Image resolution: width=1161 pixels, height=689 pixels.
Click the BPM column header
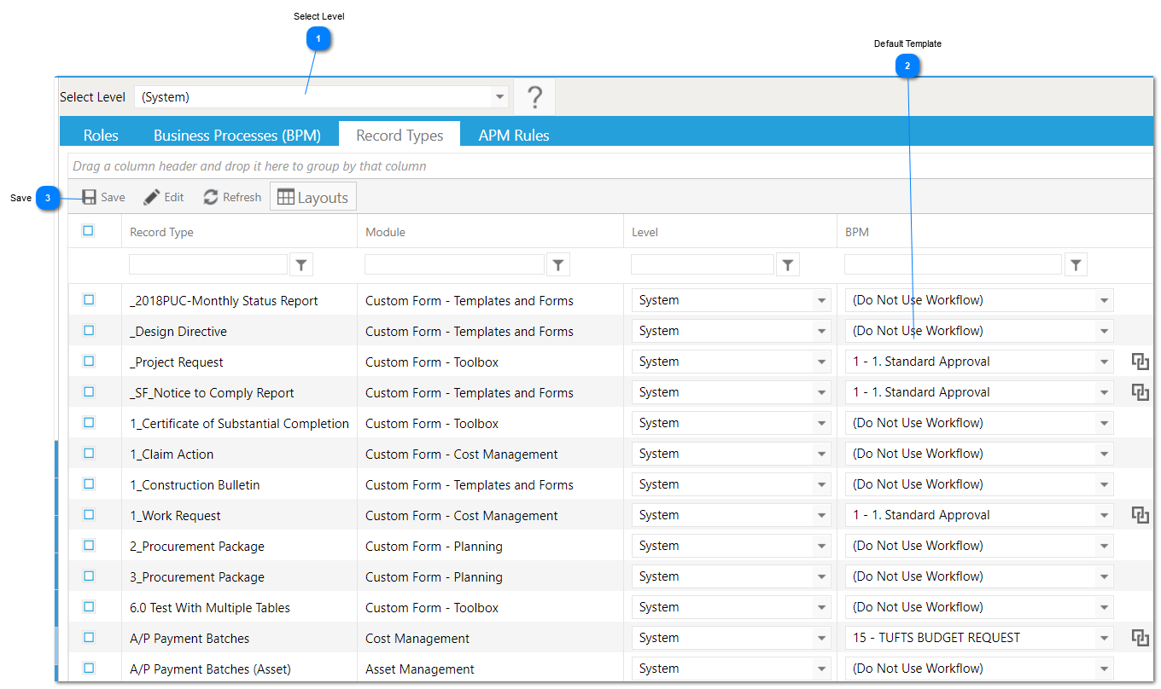click(x=857, y=232)
